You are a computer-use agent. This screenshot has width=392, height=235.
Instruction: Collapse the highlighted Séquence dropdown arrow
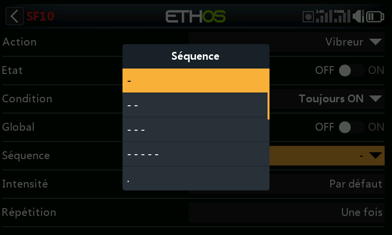[375, 156]
